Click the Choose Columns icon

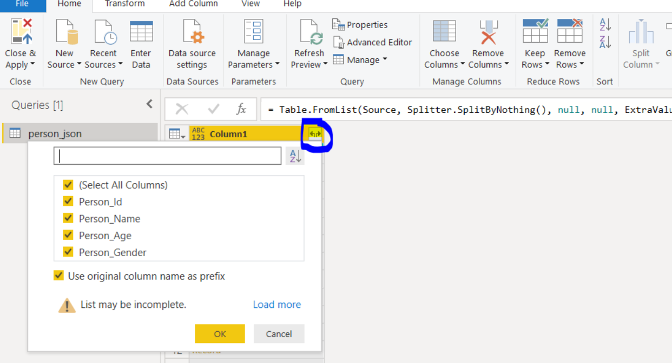tap(444, 31)
